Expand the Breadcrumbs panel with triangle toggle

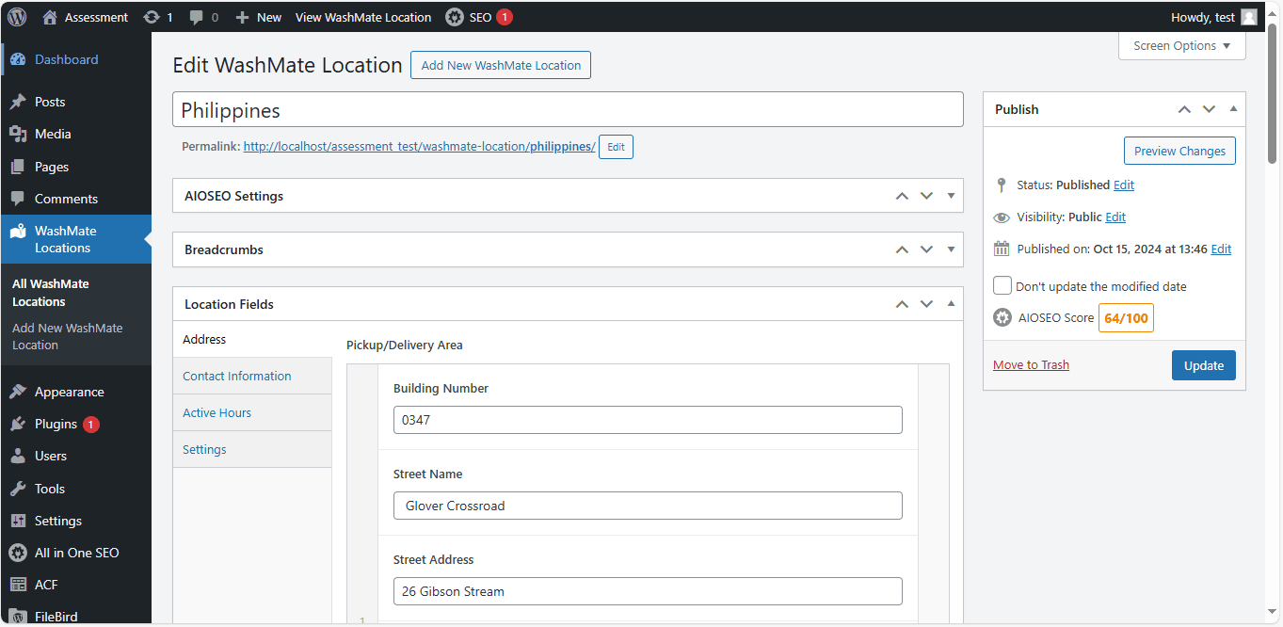coord(951,250)
